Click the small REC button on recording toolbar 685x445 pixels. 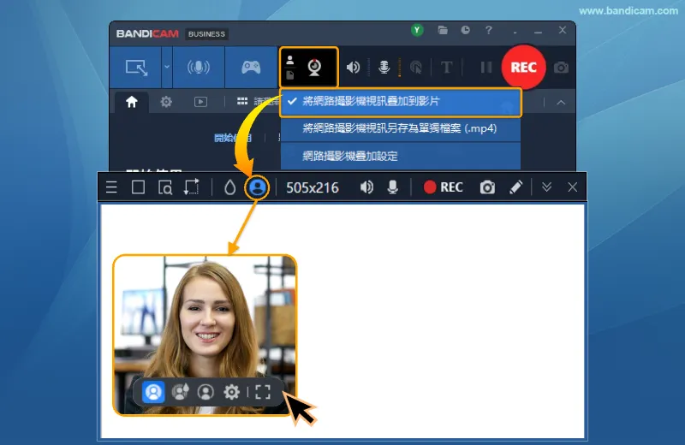tap(443, 187)
